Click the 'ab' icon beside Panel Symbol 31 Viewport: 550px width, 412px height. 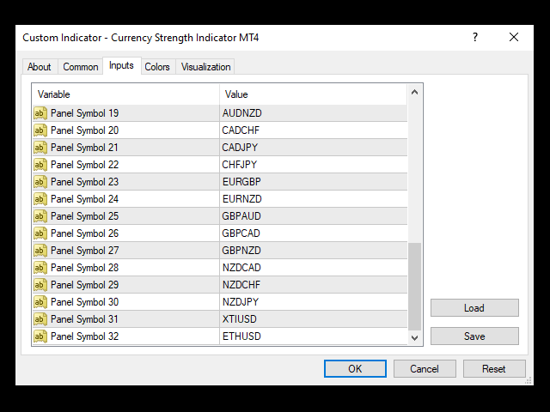40,319
